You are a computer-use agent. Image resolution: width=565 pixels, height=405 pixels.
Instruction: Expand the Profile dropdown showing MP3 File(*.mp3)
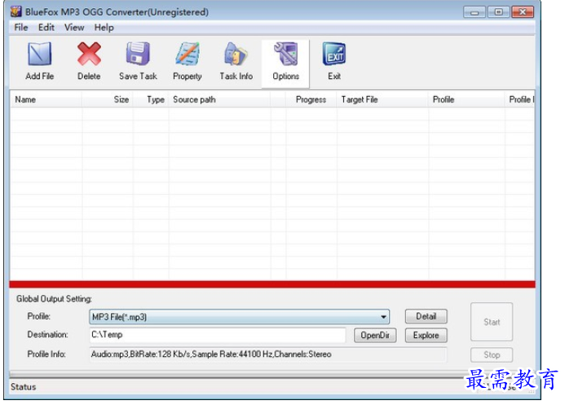pos(239,317)
